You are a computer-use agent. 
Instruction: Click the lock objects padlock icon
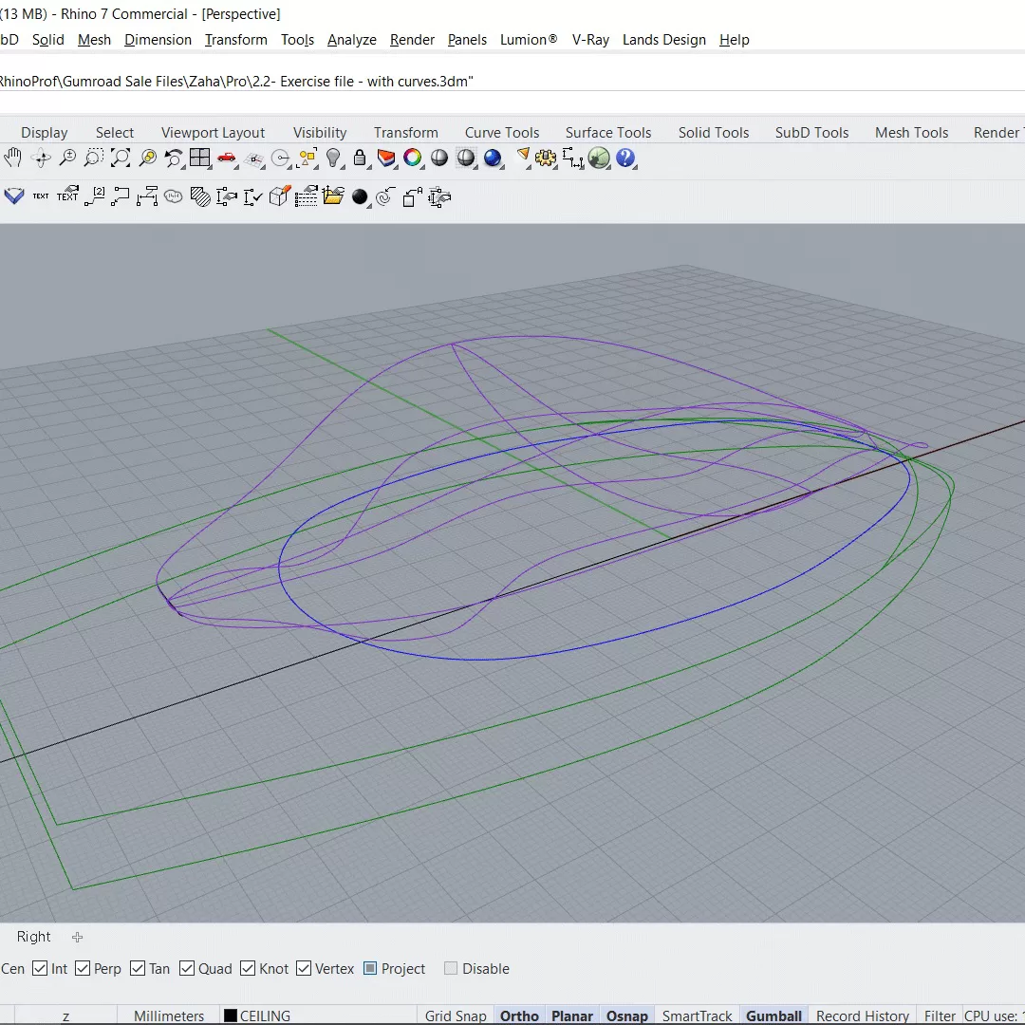[360, 158]
